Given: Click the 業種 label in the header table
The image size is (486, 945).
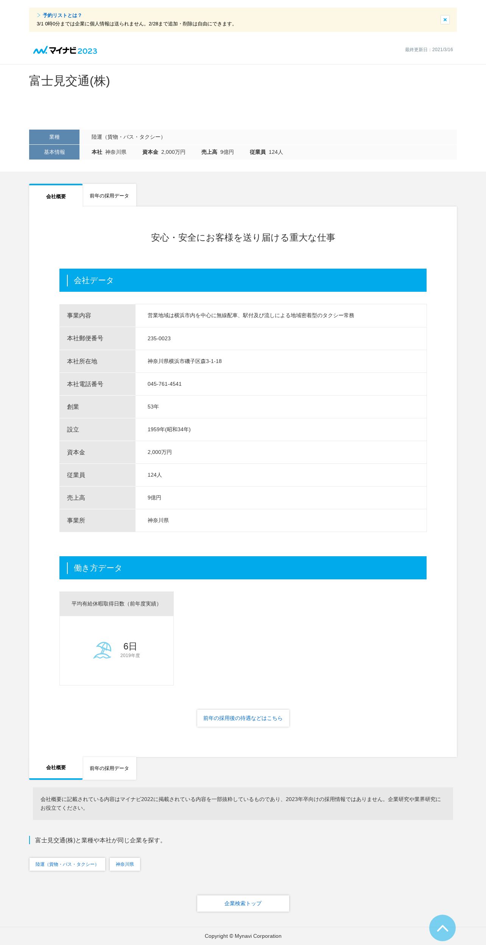Looking at the screenshot, I should click(x=54, y=137).
